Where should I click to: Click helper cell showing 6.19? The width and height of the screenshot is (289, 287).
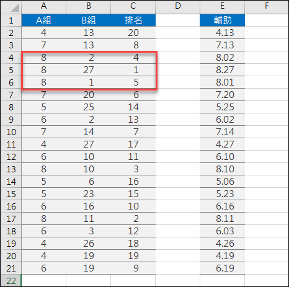click(x=223, y=268)
